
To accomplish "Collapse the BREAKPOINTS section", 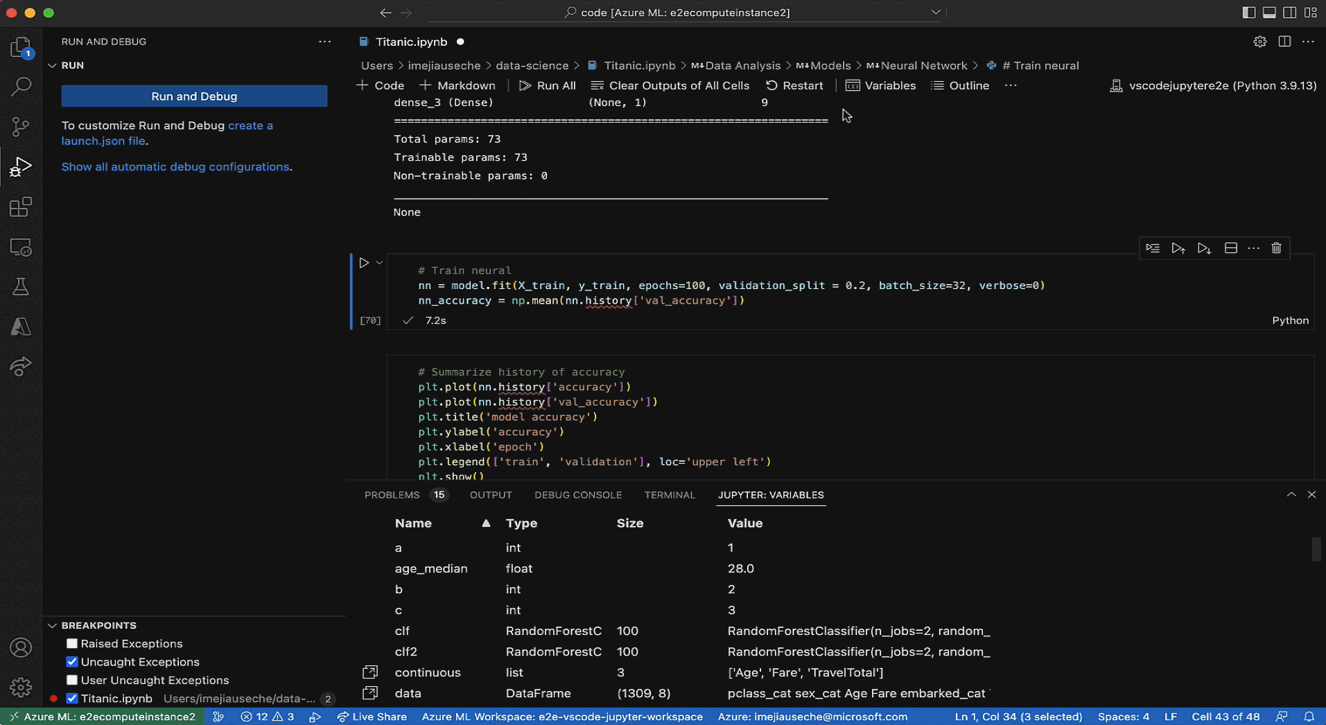I will click(52, 625).
